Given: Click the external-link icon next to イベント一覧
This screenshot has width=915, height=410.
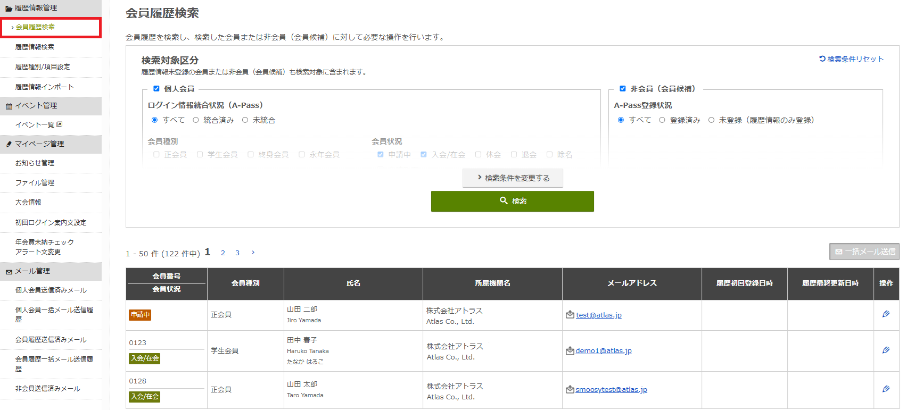Looking at the screenshot, I should (x=60, y=124).
